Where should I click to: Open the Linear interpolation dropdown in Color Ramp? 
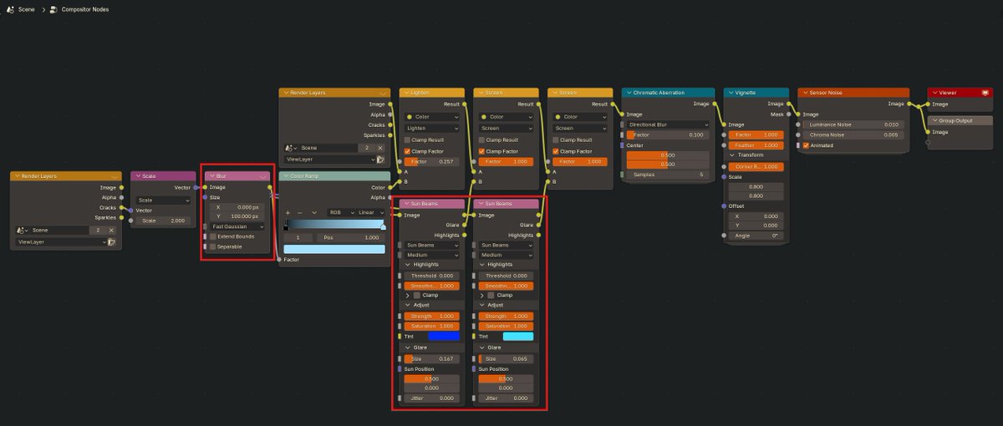pos(371,212)
